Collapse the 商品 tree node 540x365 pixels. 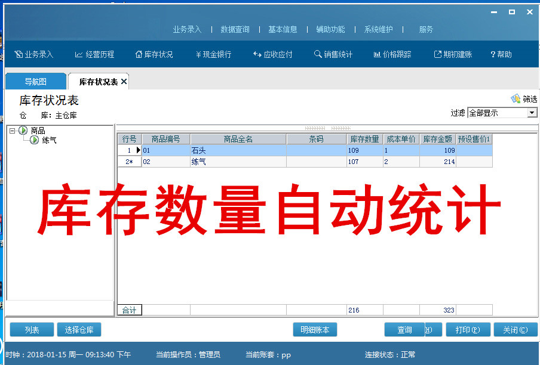(13, 131)
